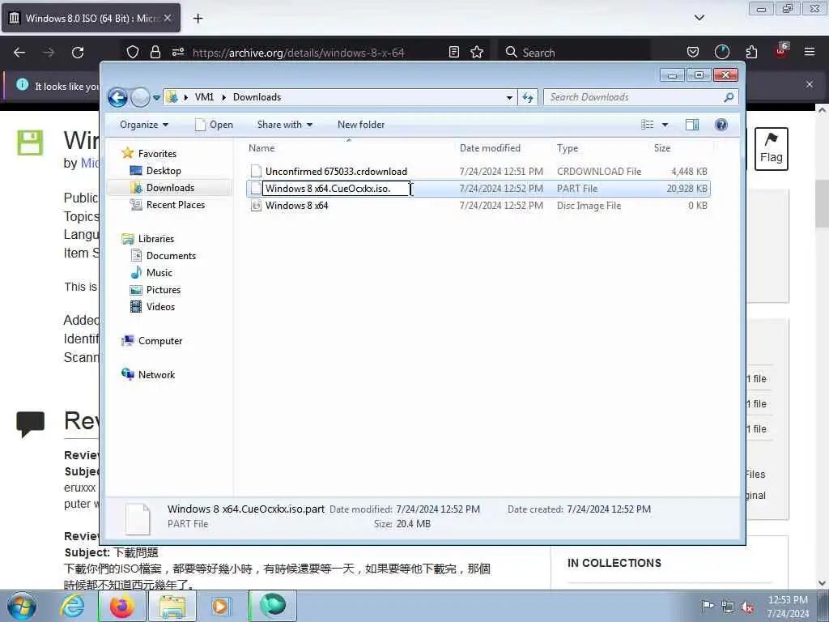The image size is (829, 622).
Task: Reload the Firefox page
Action: (x=78, y=53)
